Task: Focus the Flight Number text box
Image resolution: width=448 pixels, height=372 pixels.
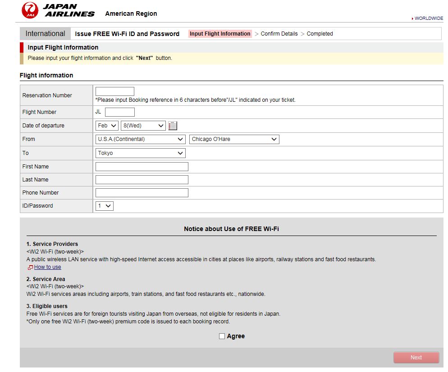Action: coord(119,112)
